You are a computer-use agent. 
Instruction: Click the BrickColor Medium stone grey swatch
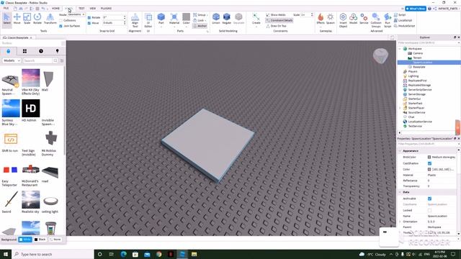(429, 157)
